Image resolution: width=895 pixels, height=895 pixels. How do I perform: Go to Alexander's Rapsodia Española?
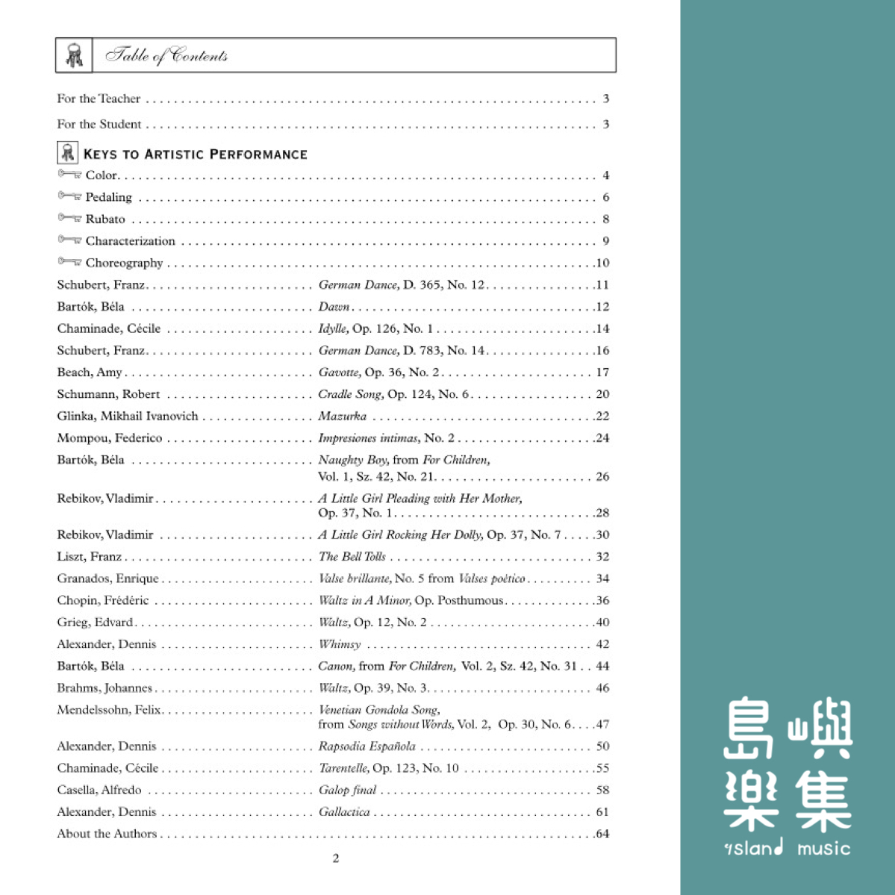click(x=367, y=746)
